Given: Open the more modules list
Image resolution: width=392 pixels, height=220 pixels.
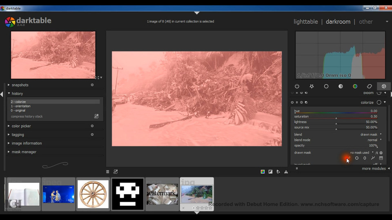Looking at the screenshot, I should tap(374, 169).
